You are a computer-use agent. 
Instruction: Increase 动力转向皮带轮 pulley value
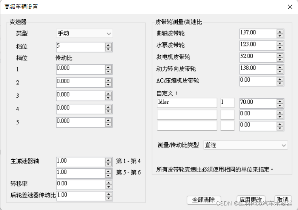(280, 67)
